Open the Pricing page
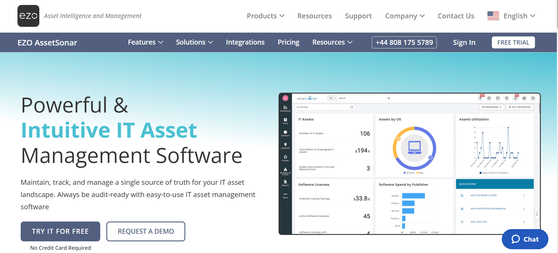The height and width of the screenshot is (253, 558). pos(288,42)
